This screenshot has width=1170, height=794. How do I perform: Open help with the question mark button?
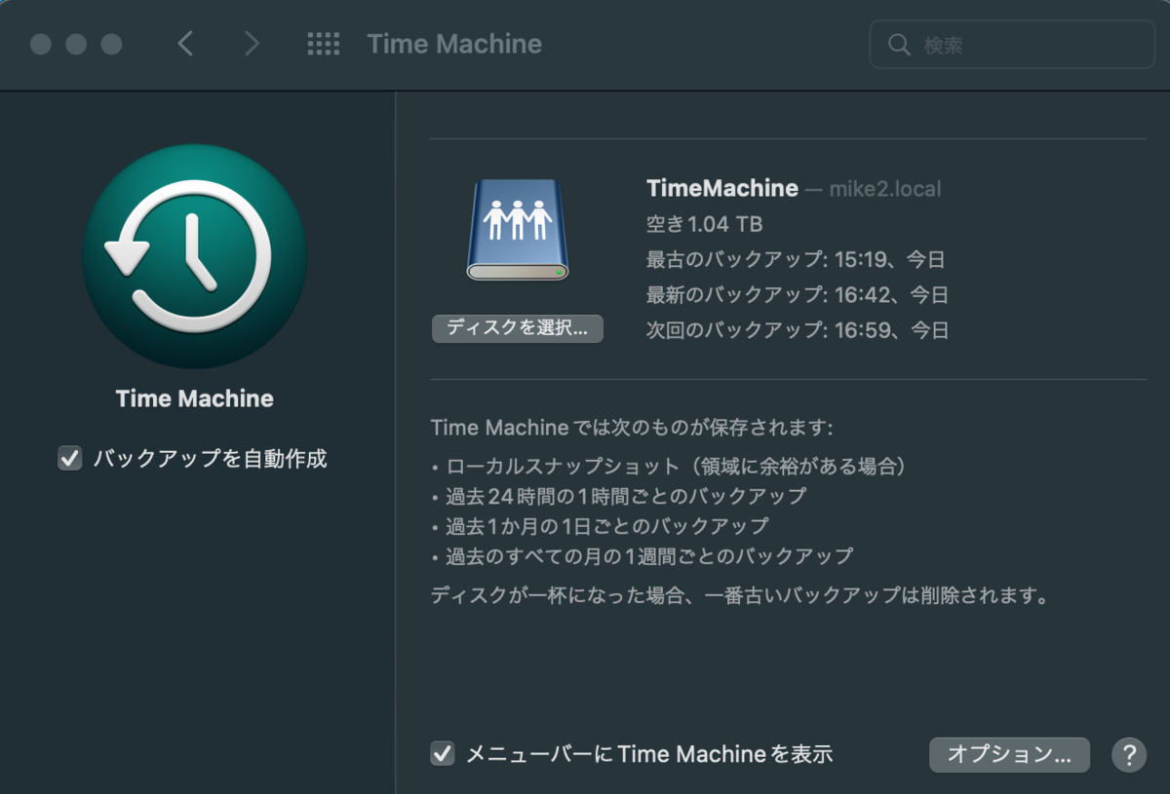(x=1128, y=754)
